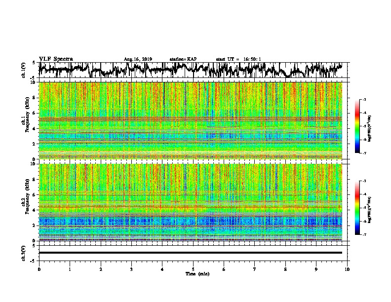This screenshot has height=302, width=391.
Task: Click the "-3" label atop the ch.2 color bar
Action: pyautogui.click(x=364, y=181)
